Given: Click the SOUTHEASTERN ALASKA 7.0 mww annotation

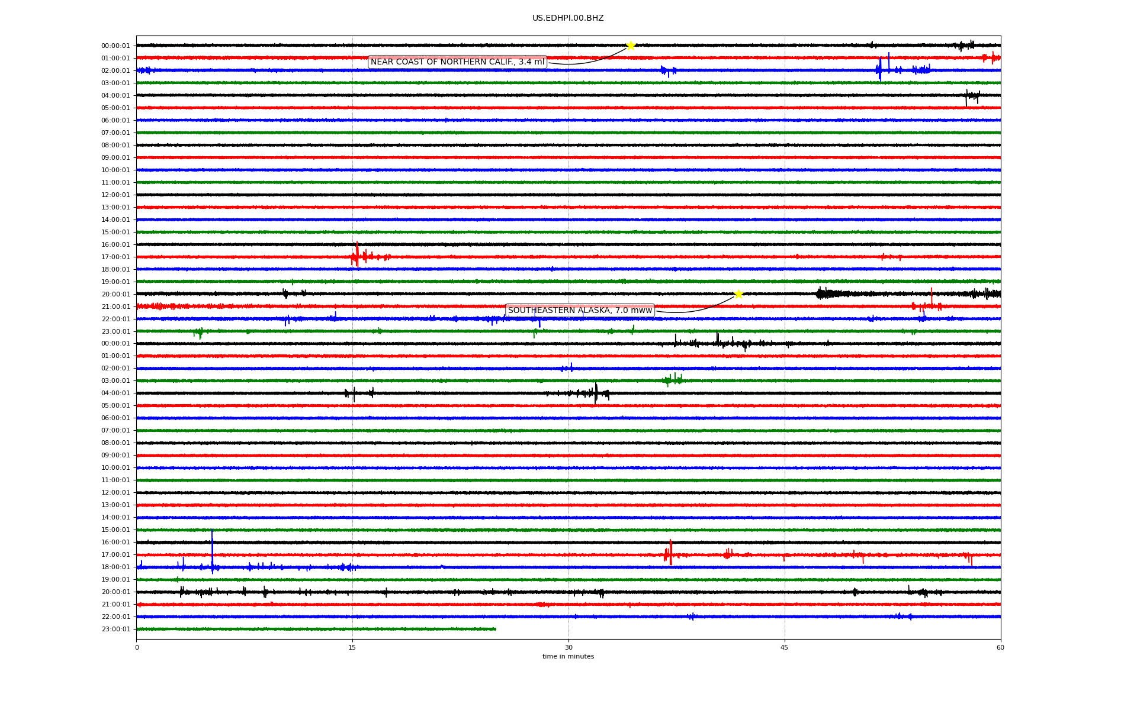Looking at the screenshot, I should [x=580, y=311].
